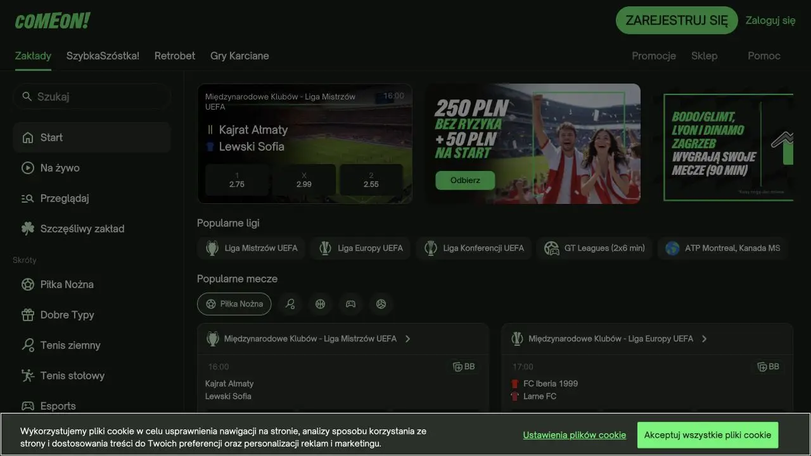811x456 pixels.
Task: Open the Sklep link
Action: (705, 56)
